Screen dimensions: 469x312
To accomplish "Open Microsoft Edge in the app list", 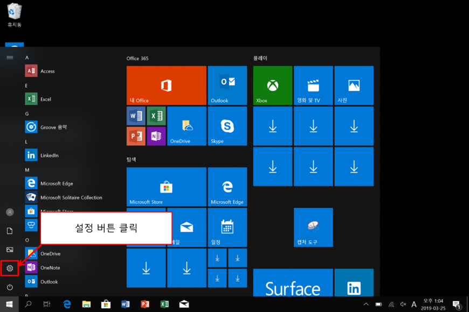I will (x=49, y=183).
